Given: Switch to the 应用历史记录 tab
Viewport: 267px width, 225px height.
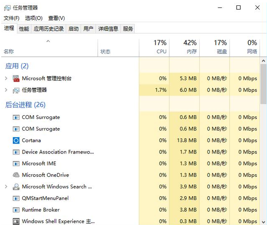Looking at the screenshot, I should tap(49, 29).
